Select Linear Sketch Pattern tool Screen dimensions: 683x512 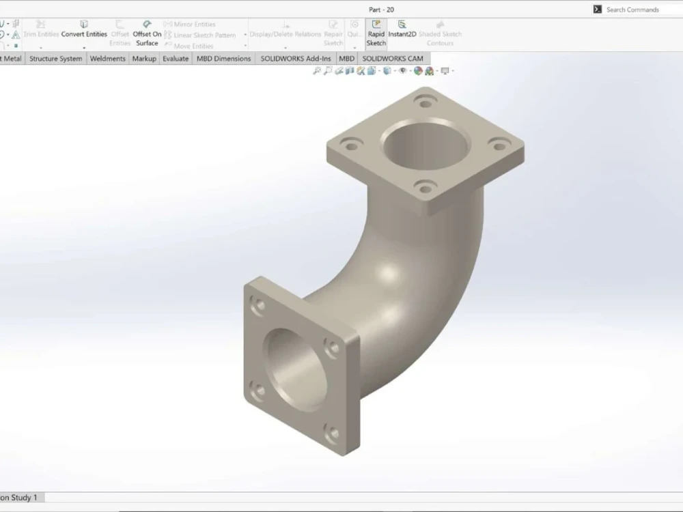point(200,35)
